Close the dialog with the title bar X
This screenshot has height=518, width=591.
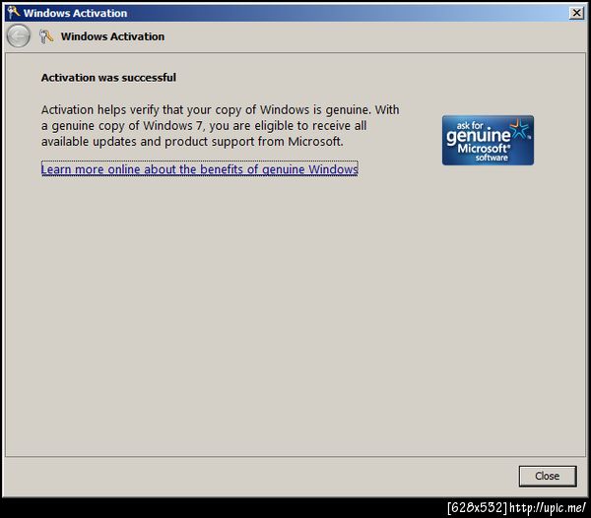coord(576,13)
